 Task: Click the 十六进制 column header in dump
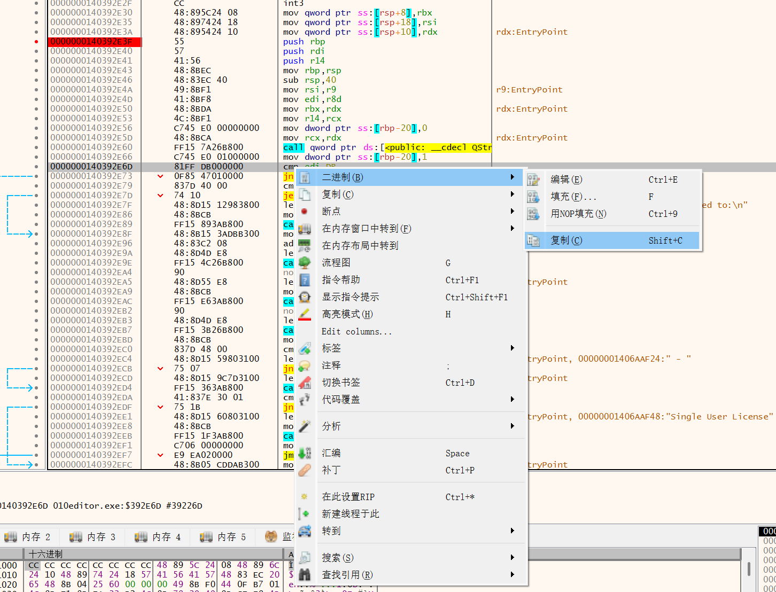click(46, 554)
